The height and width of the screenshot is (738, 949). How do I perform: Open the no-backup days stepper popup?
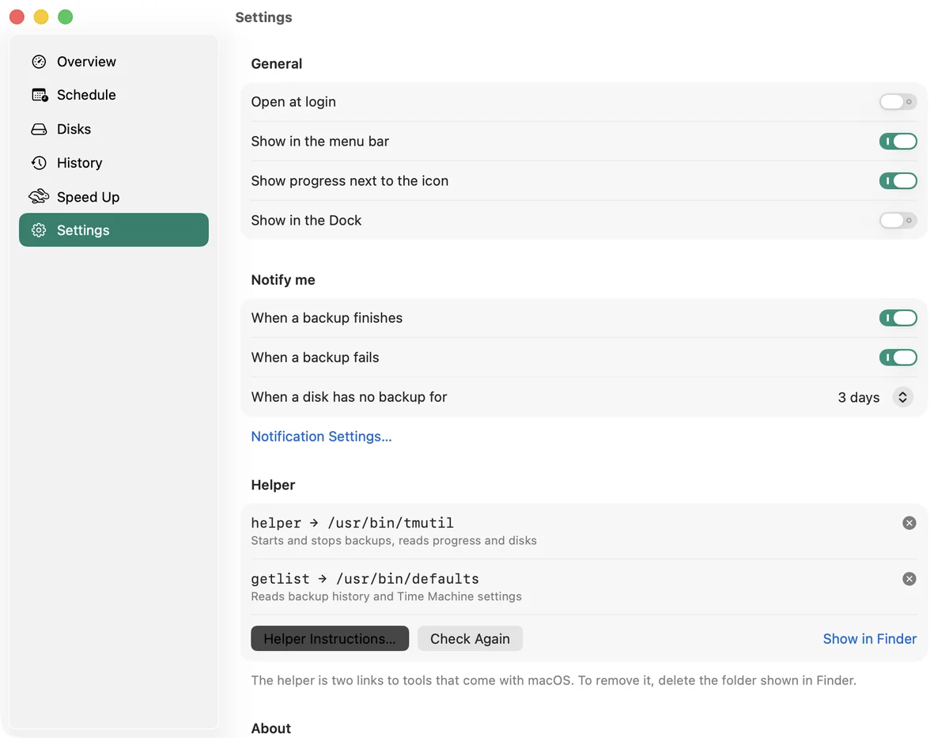[902, 397]
